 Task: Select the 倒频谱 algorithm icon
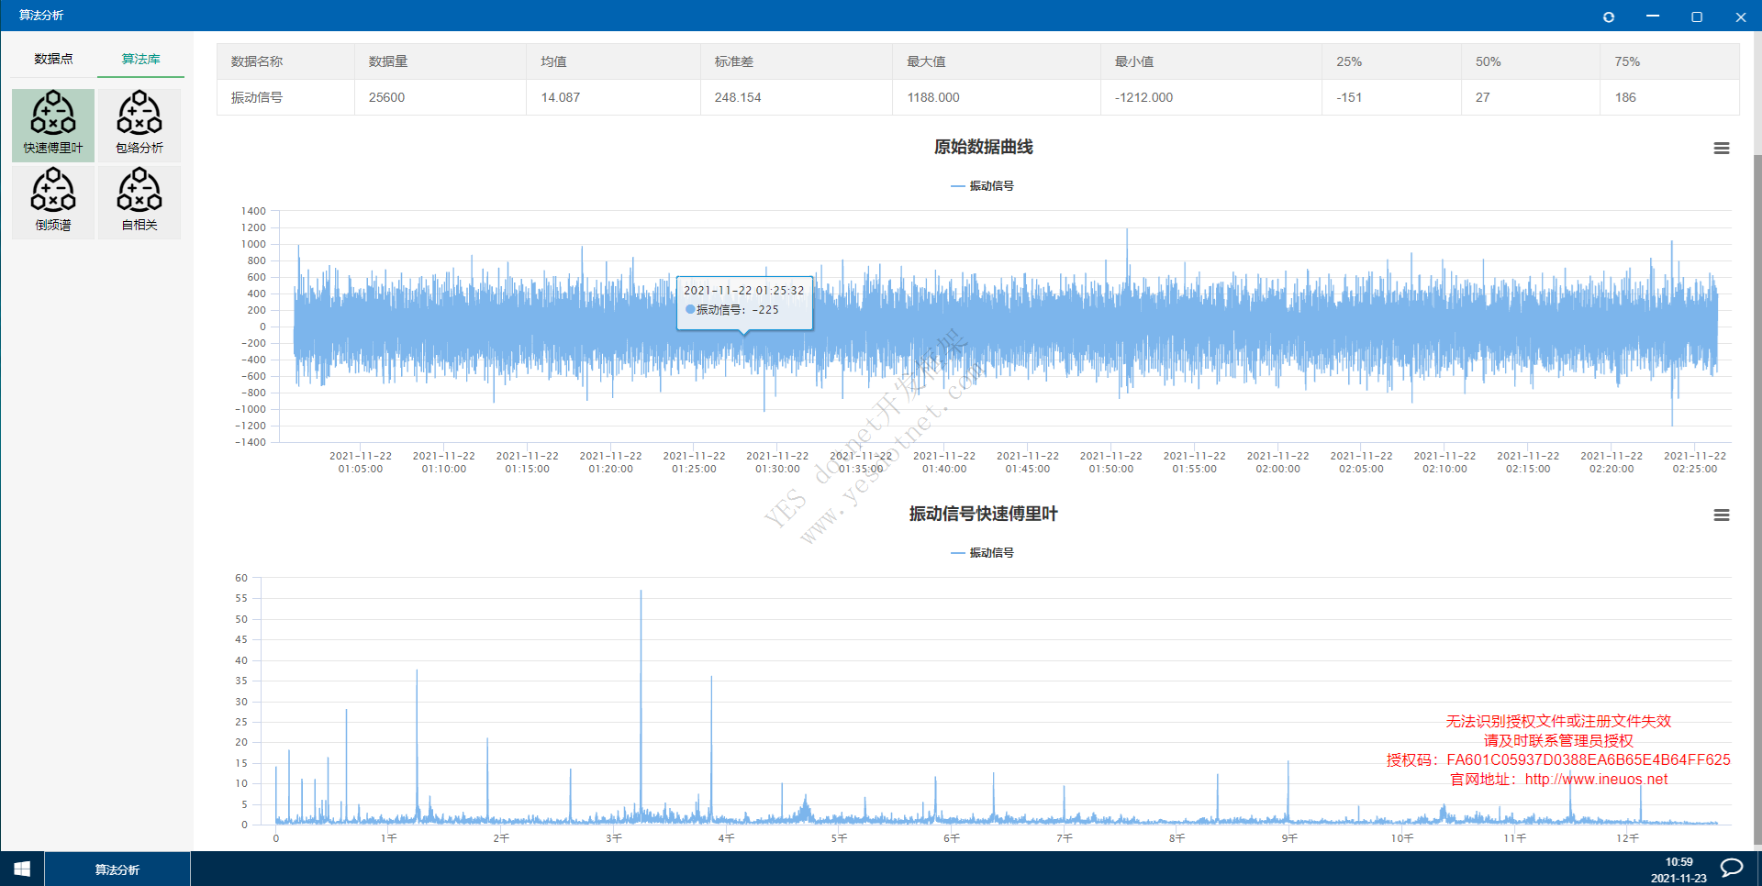tap(53, 202)
